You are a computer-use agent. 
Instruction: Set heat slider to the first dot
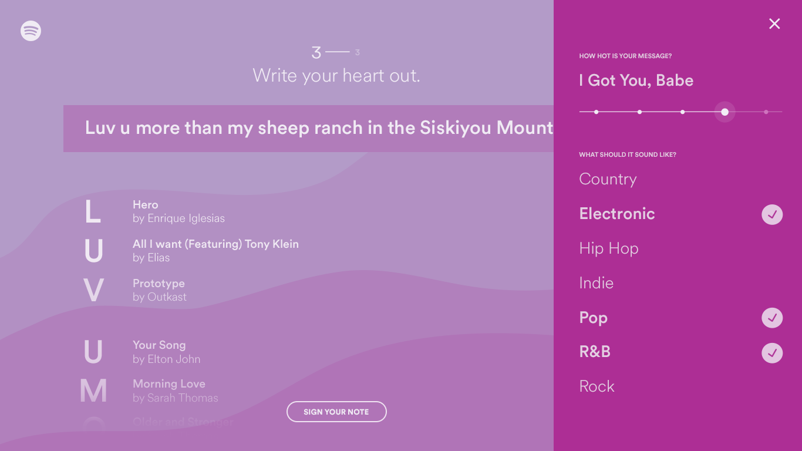[596, 112]
